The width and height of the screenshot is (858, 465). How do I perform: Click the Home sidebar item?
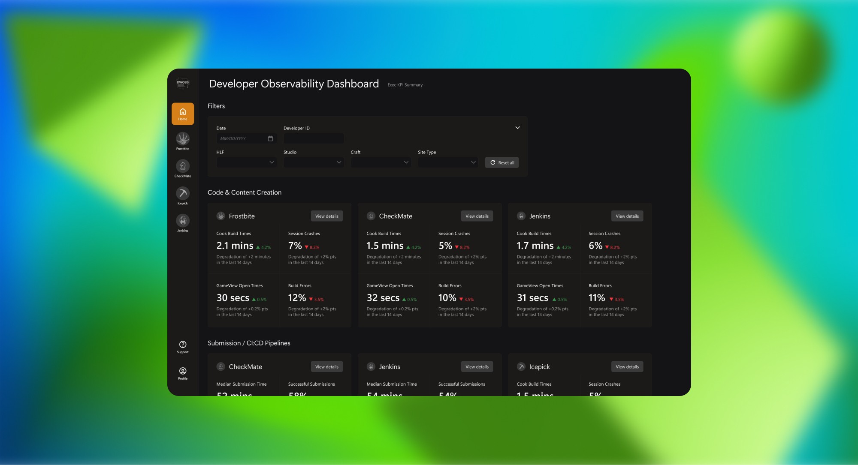183,114
